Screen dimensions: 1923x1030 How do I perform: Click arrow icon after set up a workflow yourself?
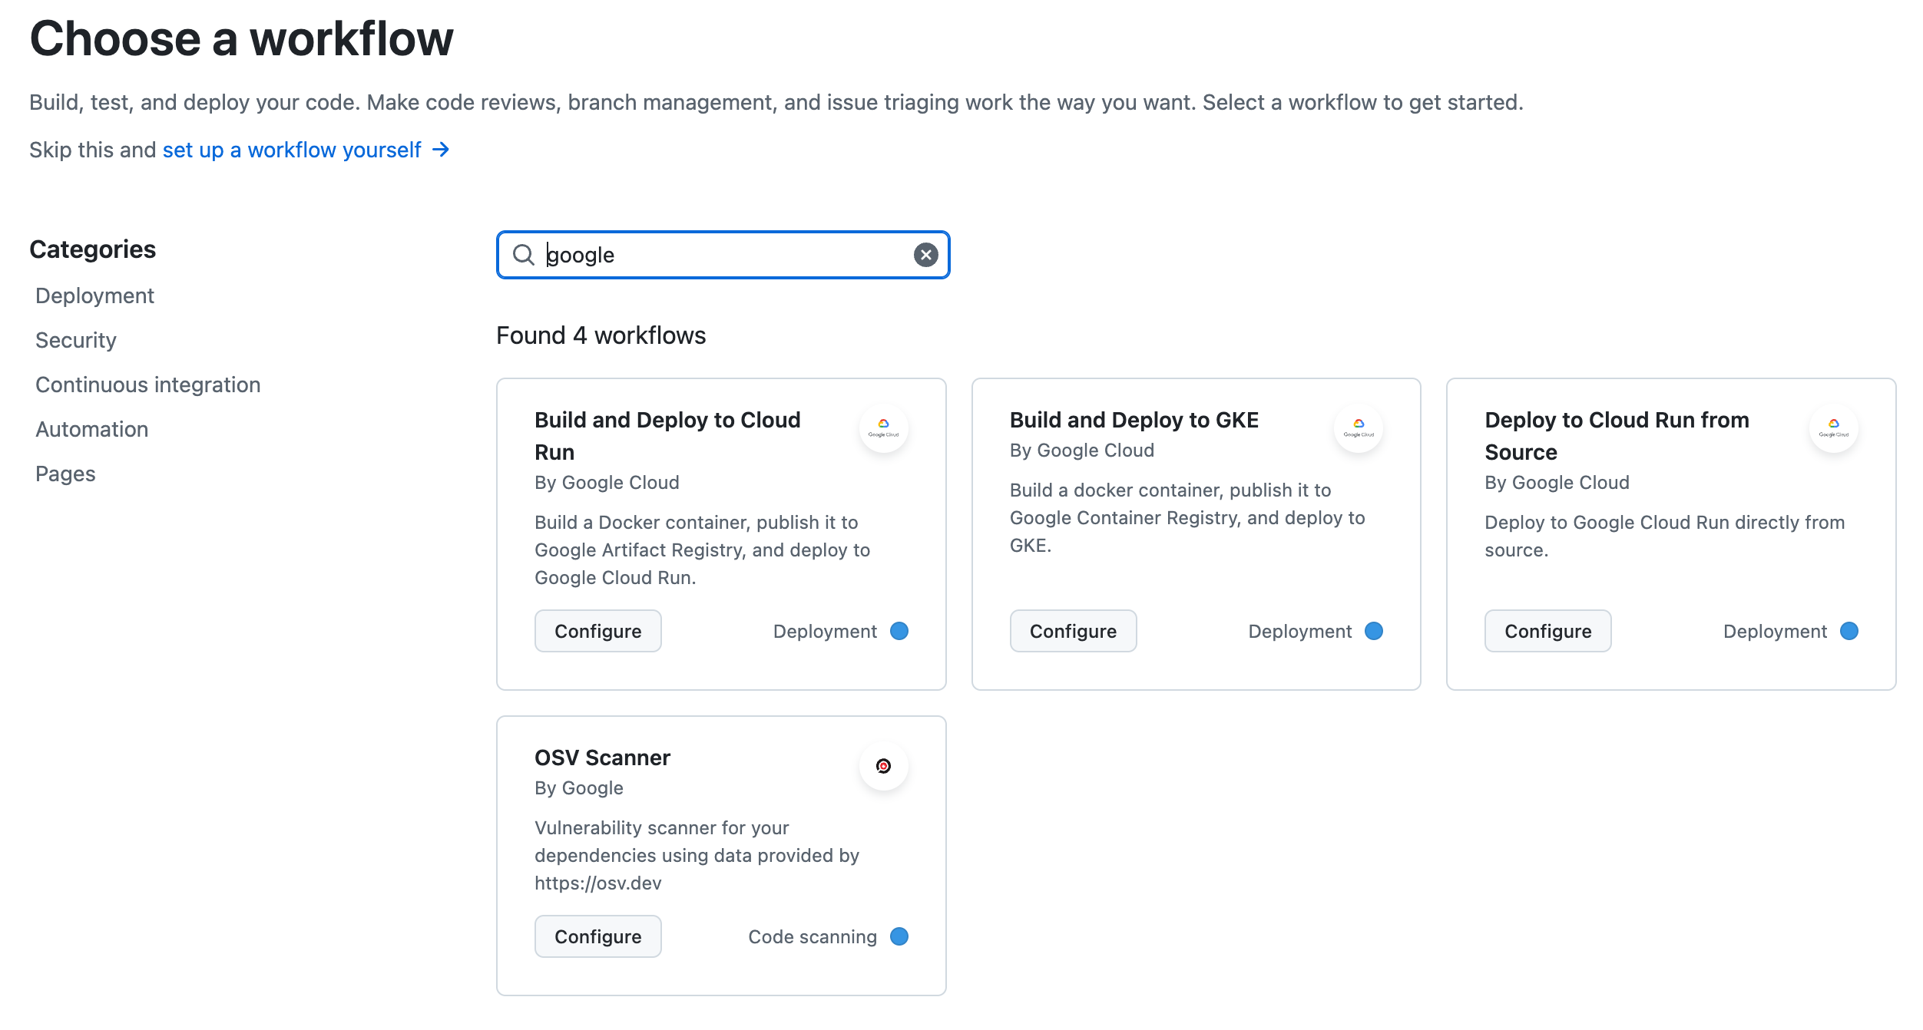(x=441, y=150)
